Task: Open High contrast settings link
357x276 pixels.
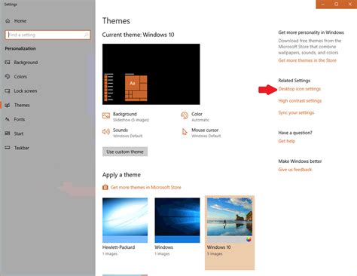Action: pyautogui.click(x=300, y=100)
